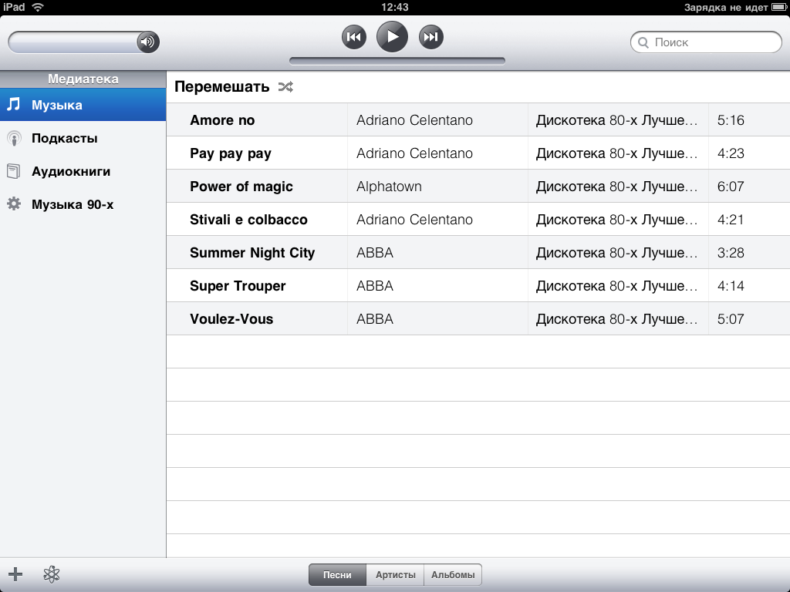Click the volume speaker knob
The image size is (790, 592).
point(148,42)
